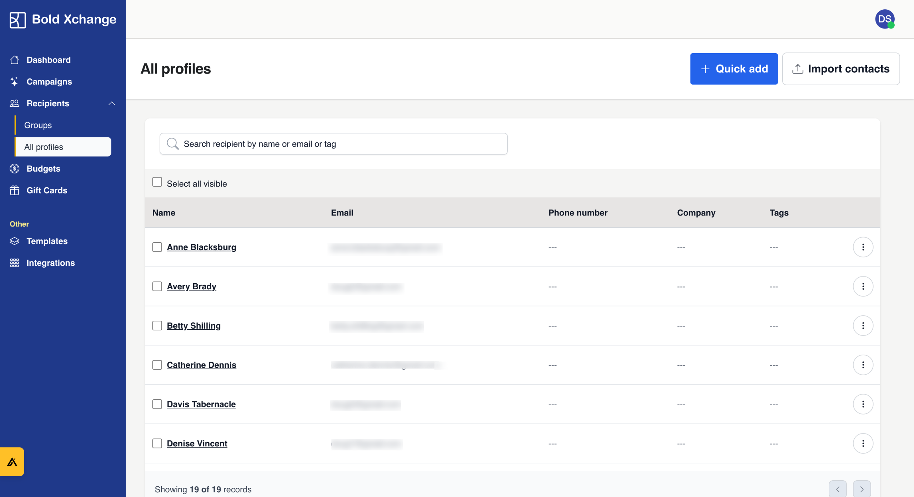The image size is (914, 497).
Task: Go to the Dashboard menu item
Action: point(49,60)
